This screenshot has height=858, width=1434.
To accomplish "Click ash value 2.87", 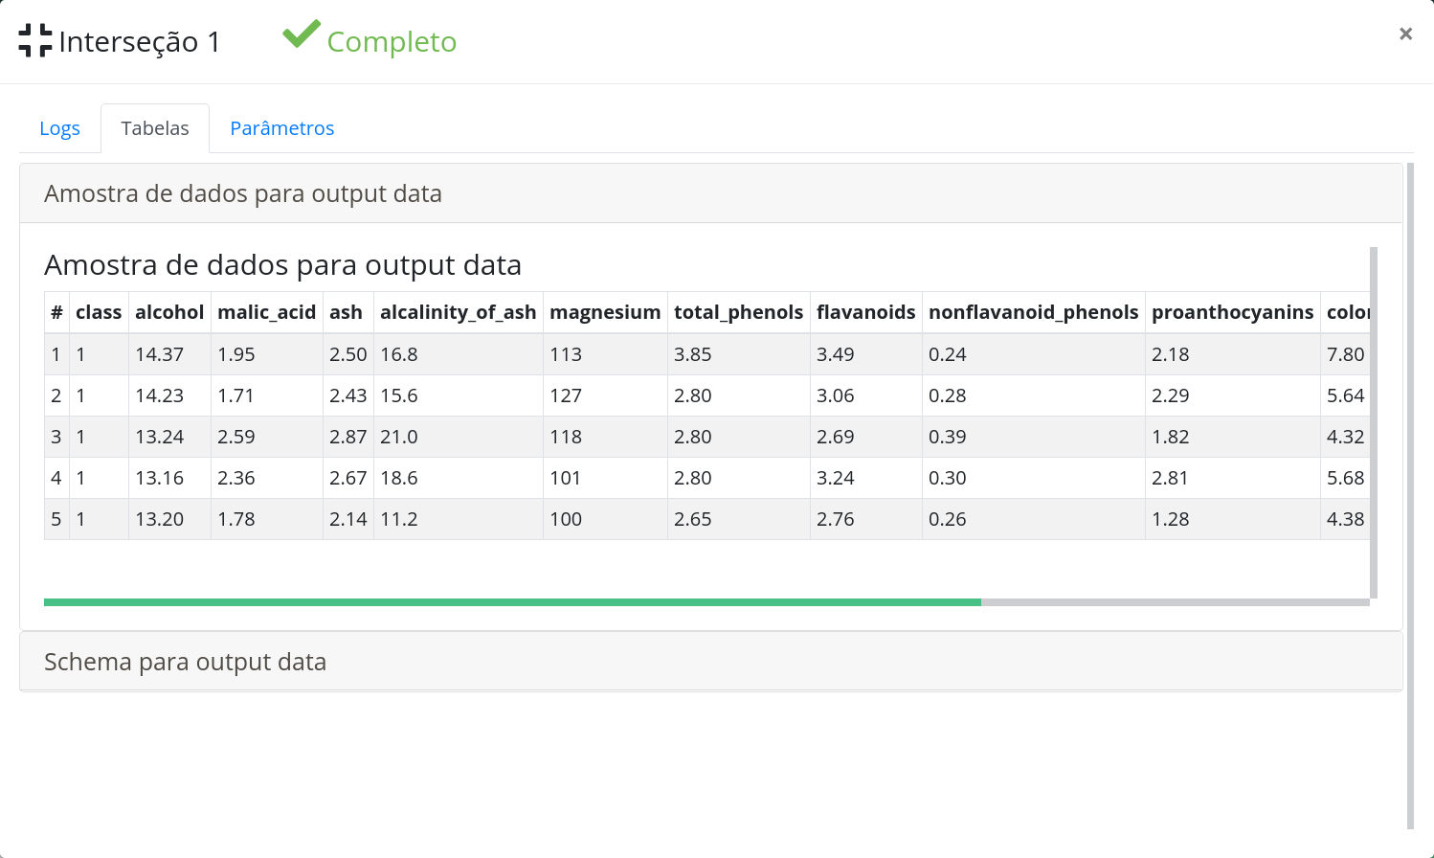I will point(348,437).
